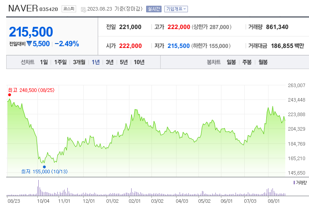Click the red 최고 high-point marker dot
309x212 pixels.
[9, 95]
